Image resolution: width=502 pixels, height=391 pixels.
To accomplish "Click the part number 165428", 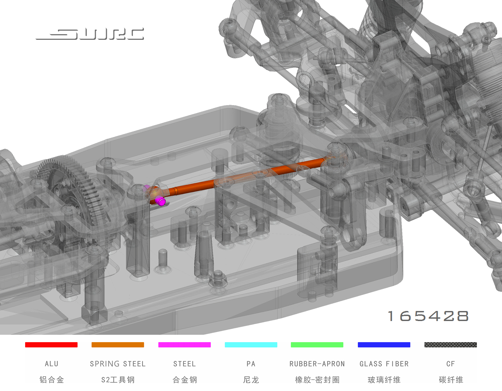I will tap(428, 316).
